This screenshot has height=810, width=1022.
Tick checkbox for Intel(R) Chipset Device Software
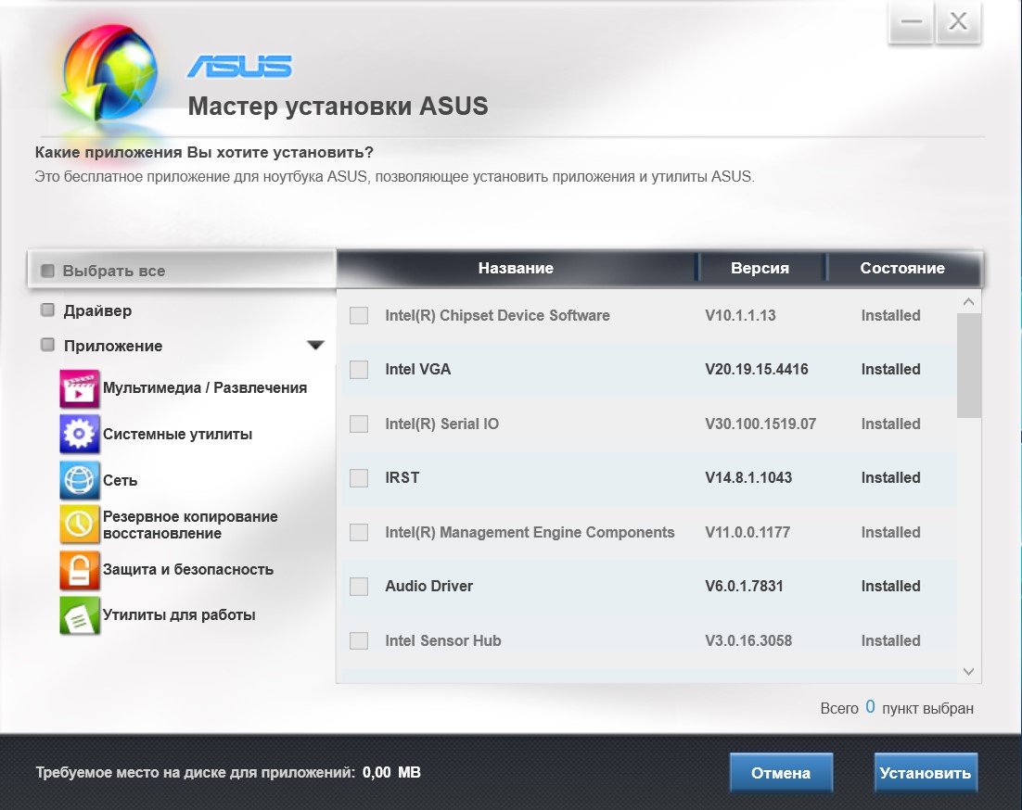359,316
